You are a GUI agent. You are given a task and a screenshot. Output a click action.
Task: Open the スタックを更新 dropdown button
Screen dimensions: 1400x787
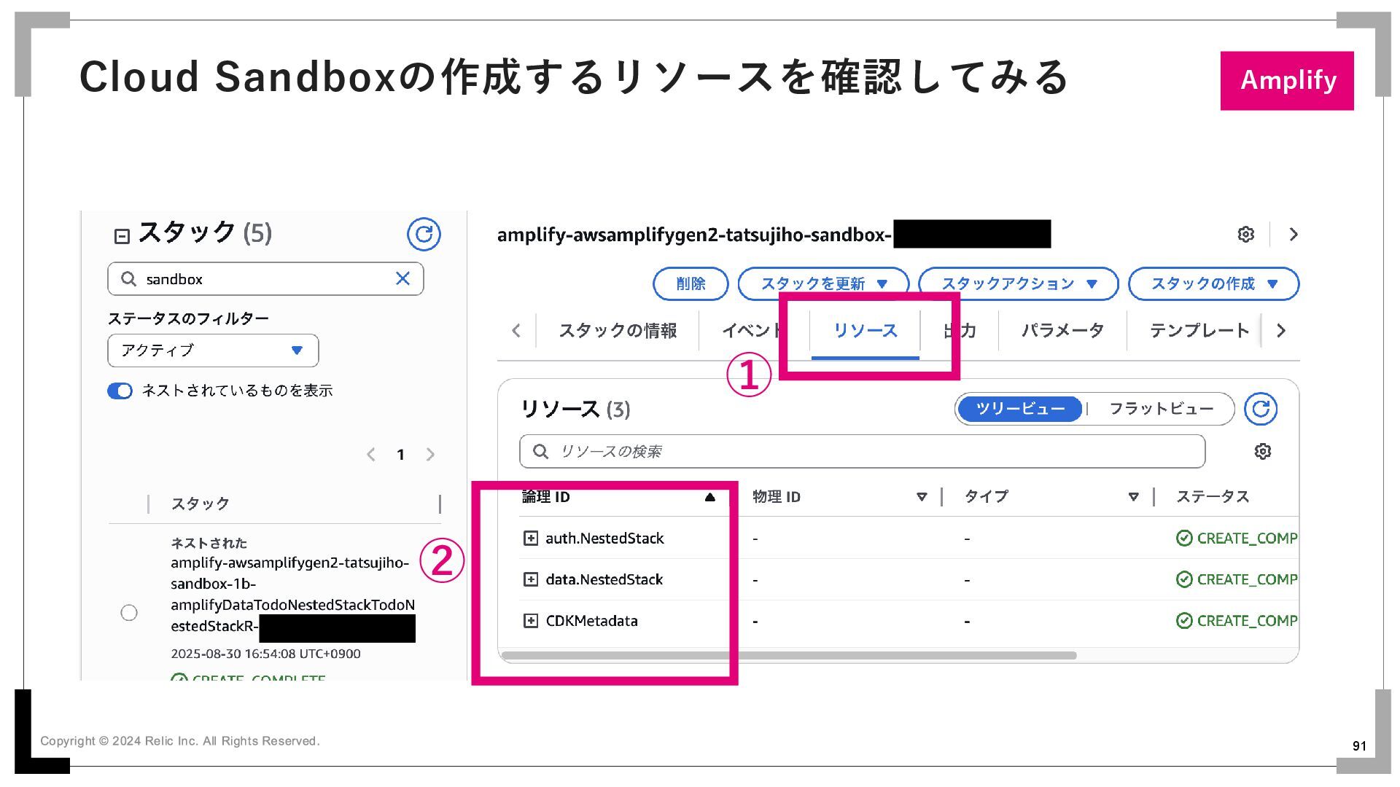coord(824,283)
